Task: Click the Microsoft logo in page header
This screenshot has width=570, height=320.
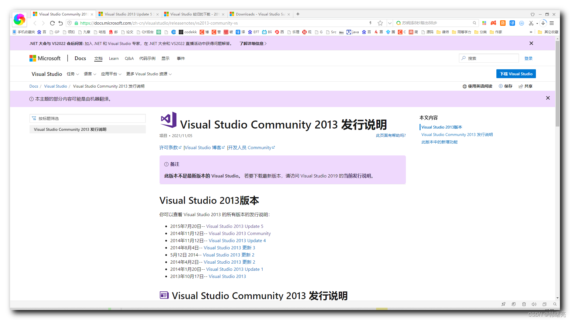Action: [45, 58]
